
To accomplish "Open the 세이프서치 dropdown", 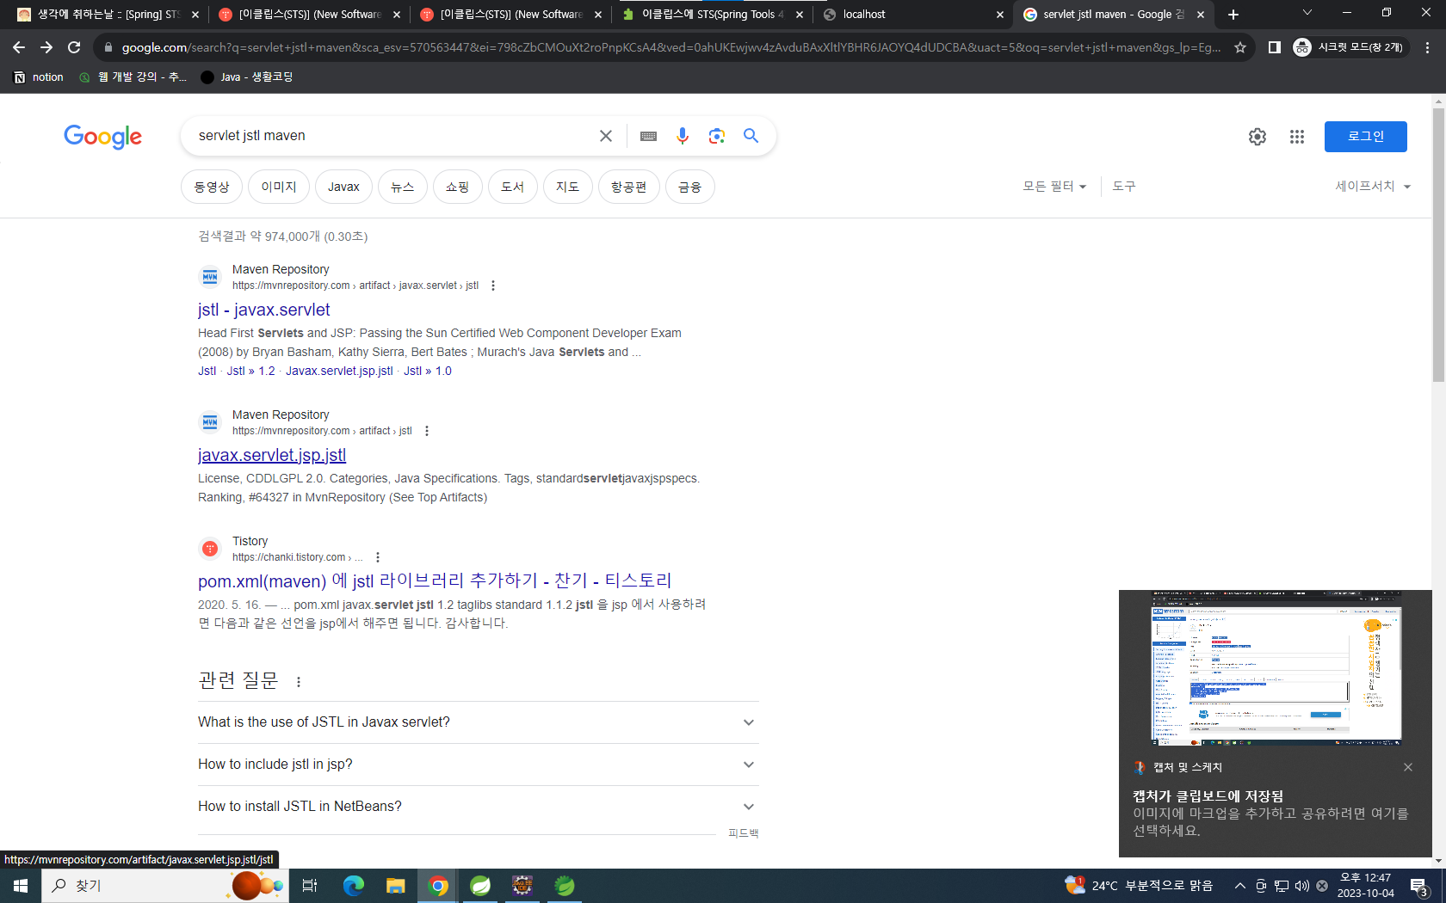I will tap(1373, 187).
